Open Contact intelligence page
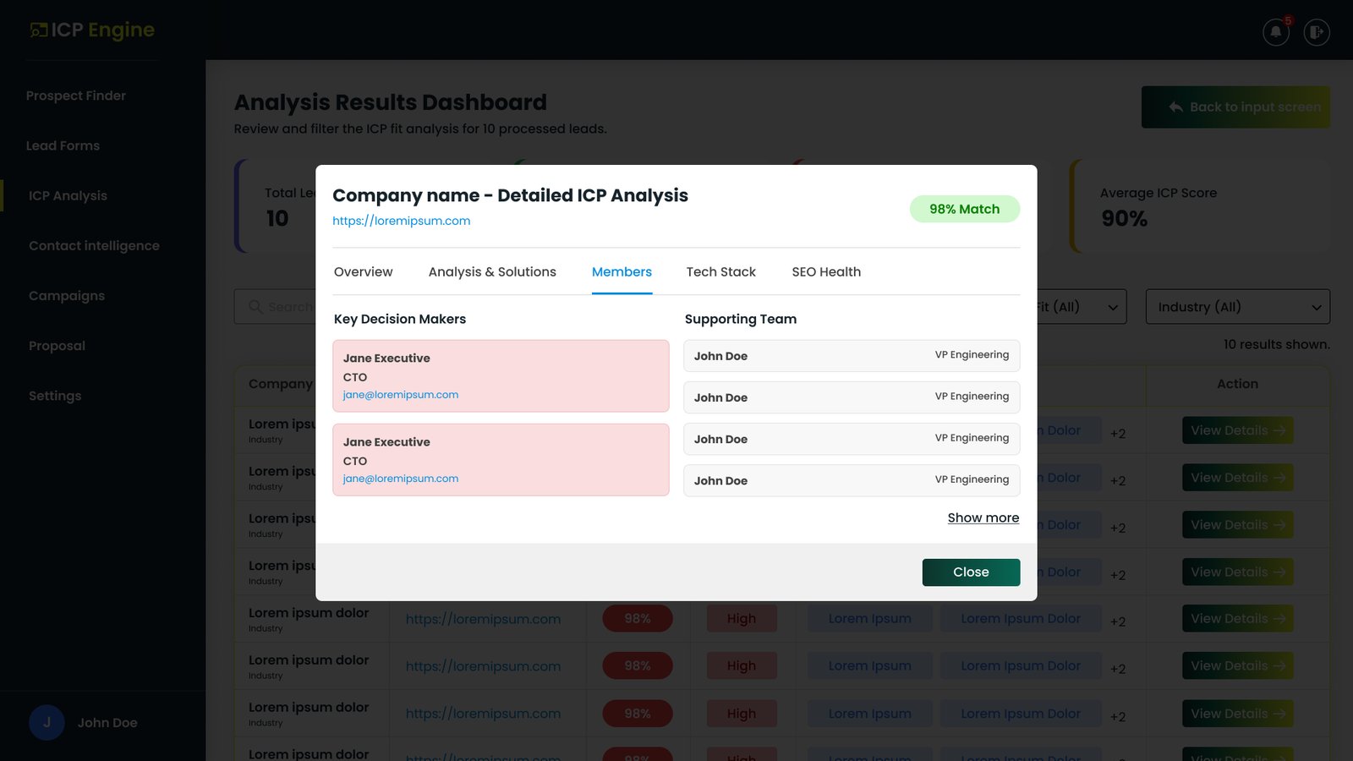The width and height of the screenshot is (1353, 761). pos(94,245)
